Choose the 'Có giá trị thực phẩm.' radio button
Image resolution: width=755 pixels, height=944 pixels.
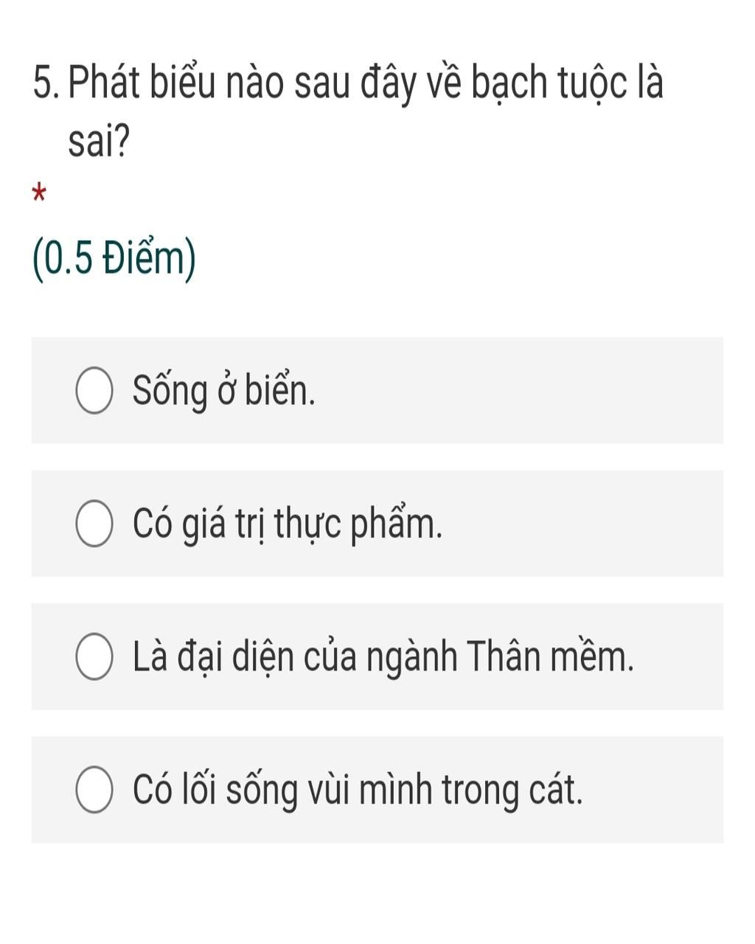pos(94,524)
